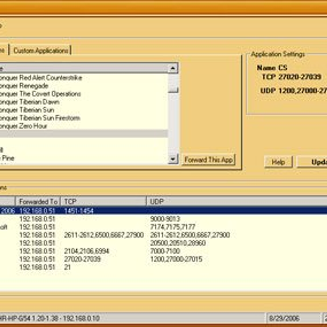The width and height of the screenshot is (327, 327).
Task: Click the Forward This App button
Action: (x=208, y=160)
